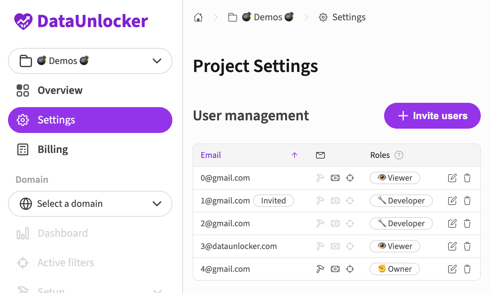Delete user 2@gmail.com
The width and height of the screenshot is (490, 293).
467,223
